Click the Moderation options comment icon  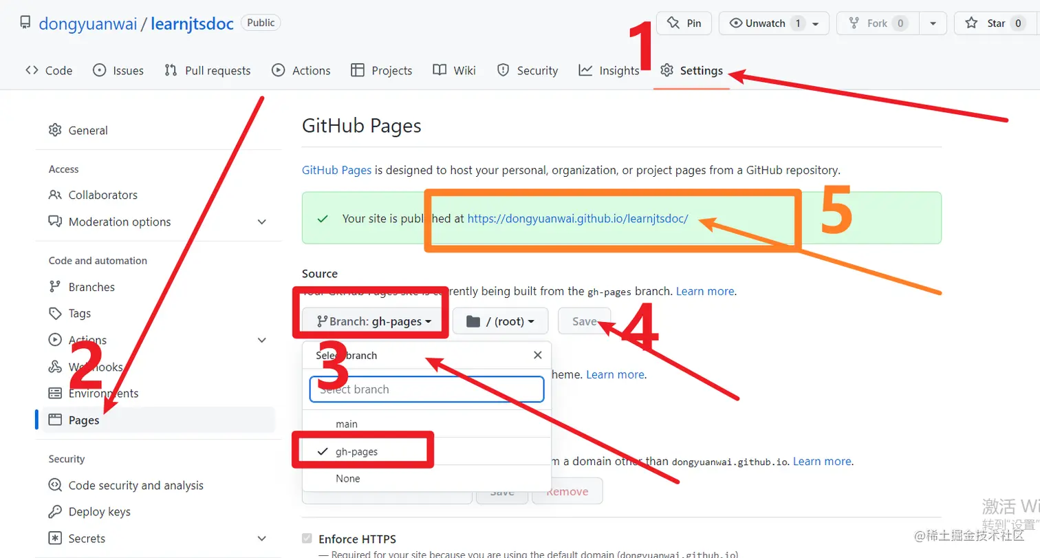tap(55, 222)
